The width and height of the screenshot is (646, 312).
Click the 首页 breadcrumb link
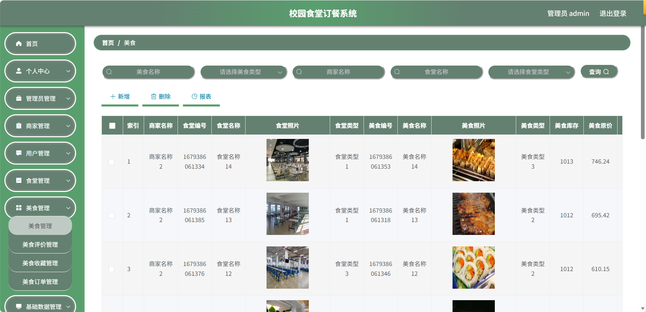(x=108, y=43)
